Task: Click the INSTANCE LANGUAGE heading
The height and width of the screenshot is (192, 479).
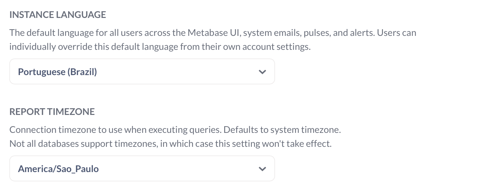Action: click(58, 15)
